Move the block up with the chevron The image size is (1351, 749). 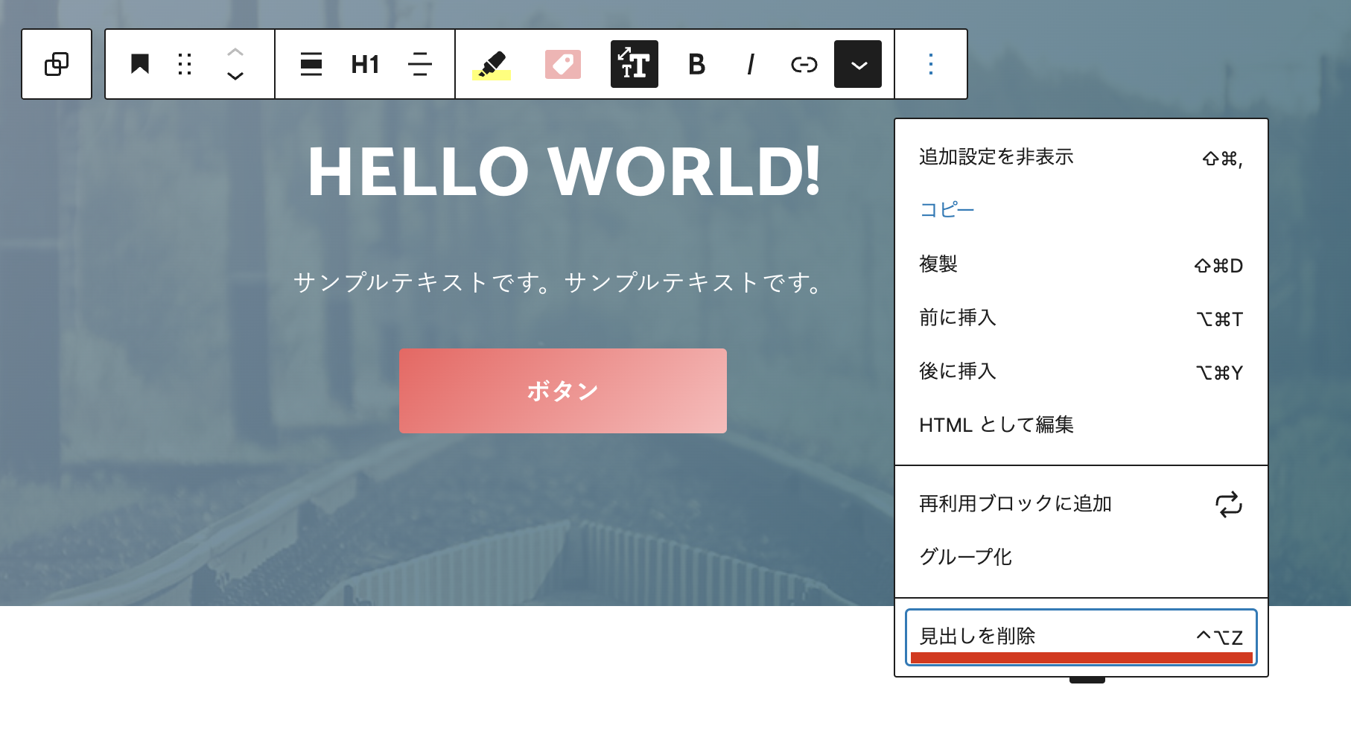click(x=235, y=52)
